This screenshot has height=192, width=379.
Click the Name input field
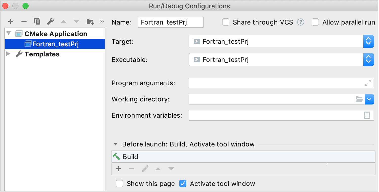pyautogui.click(x=170, y=22)
